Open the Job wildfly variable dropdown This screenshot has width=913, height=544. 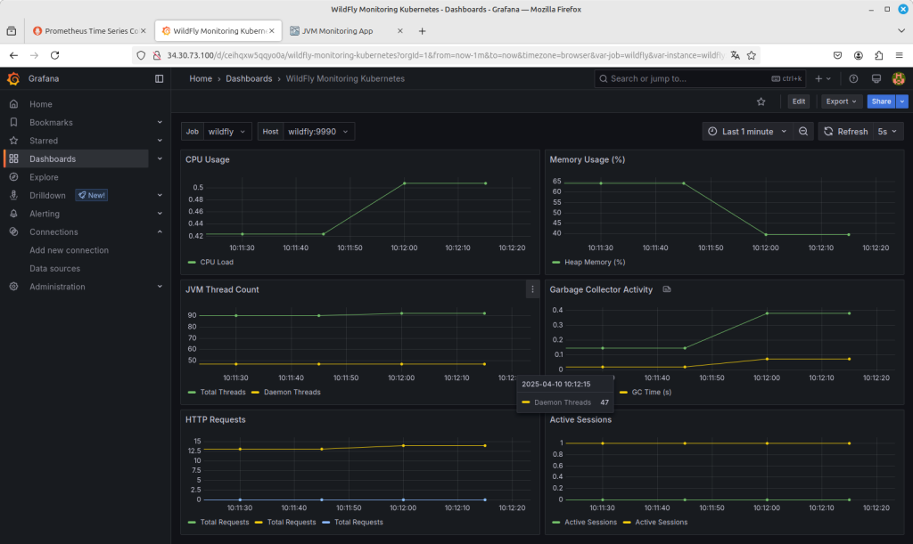pos(227,132)
